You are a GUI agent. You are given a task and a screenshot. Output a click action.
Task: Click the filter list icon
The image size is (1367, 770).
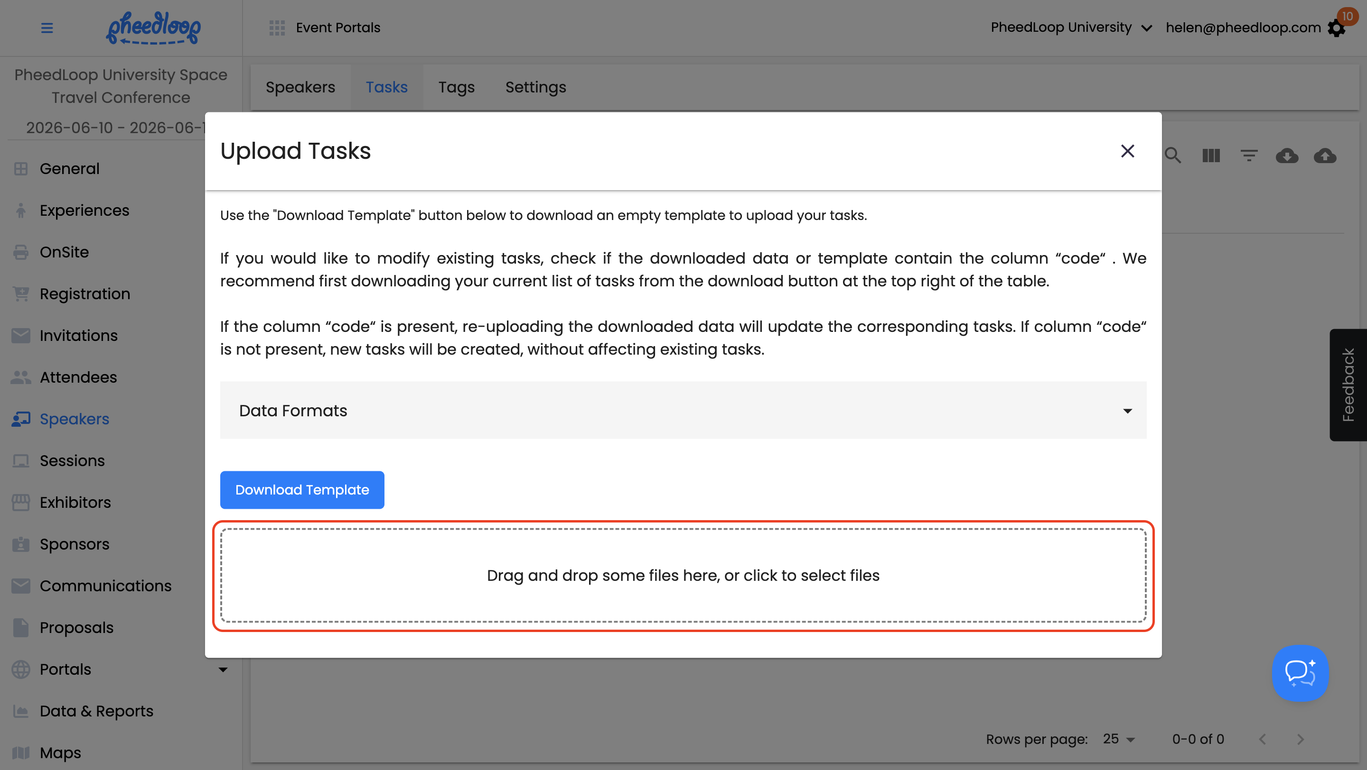[1249, 156]
